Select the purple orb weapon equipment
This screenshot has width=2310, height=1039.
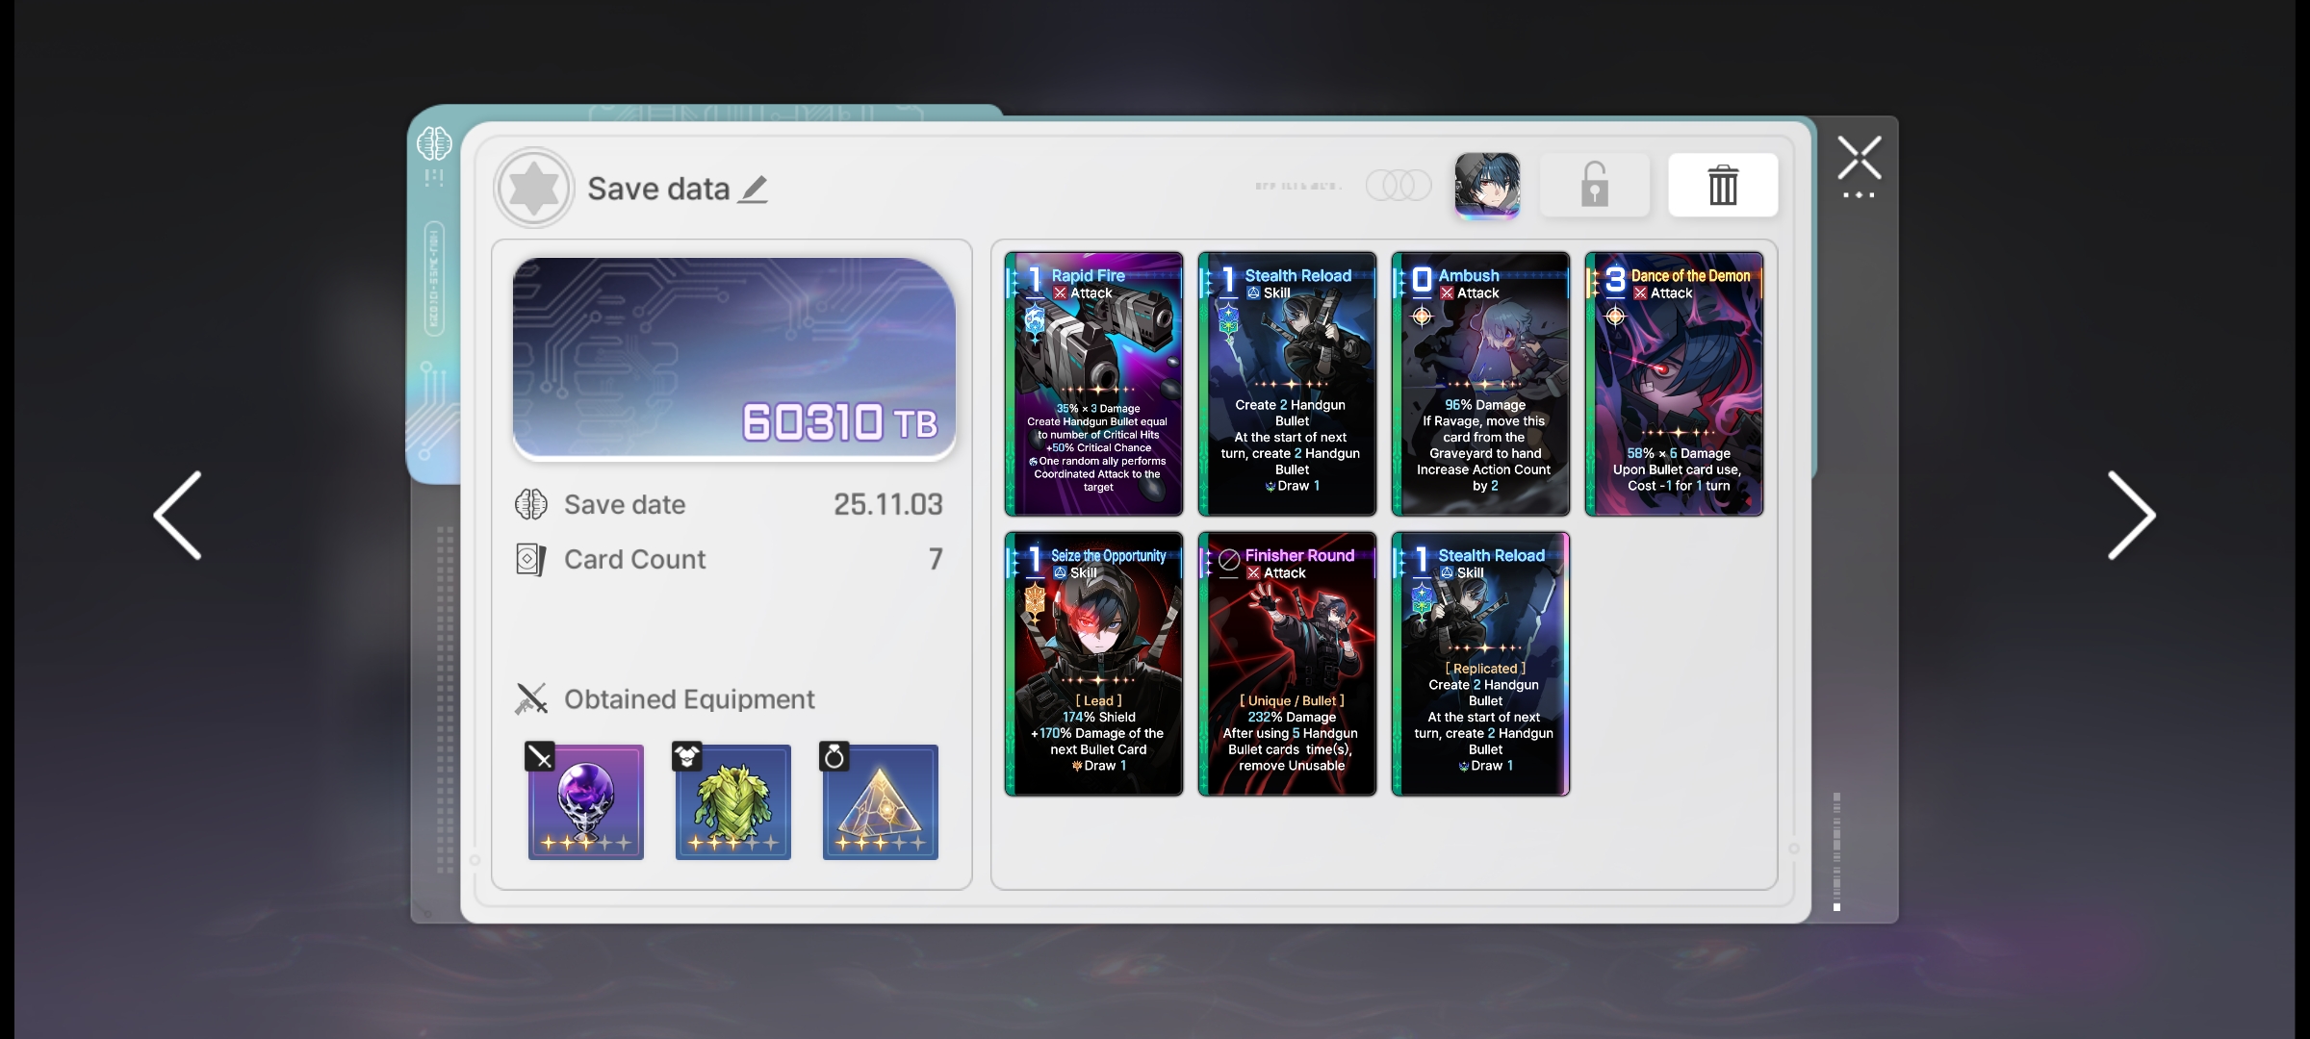(x=585, y=801)
